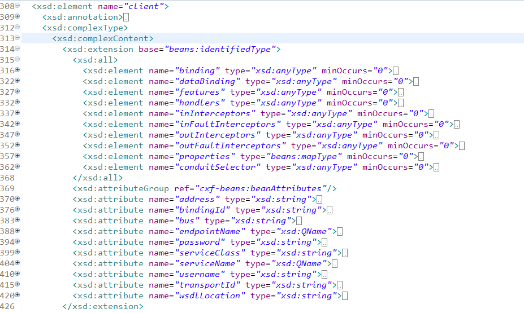This screenshot has width=524, height=313.
Task: Click the folded-content box after username attribute
Action: click(x=324, y=275)
